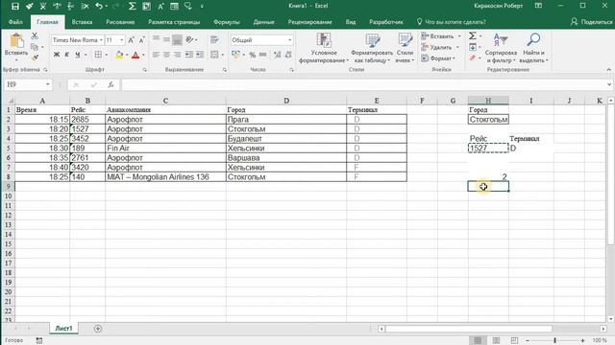Click the Tell Me (Что вы хотите сделать?) box
This screenshot has width=615, height=345.
pos(451,22)
